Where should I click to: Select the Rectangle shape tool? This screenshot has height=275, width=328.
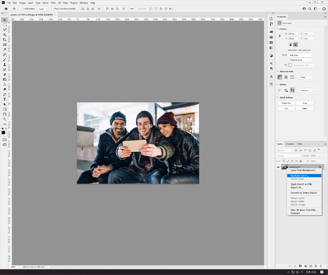[x=4, y=109]
